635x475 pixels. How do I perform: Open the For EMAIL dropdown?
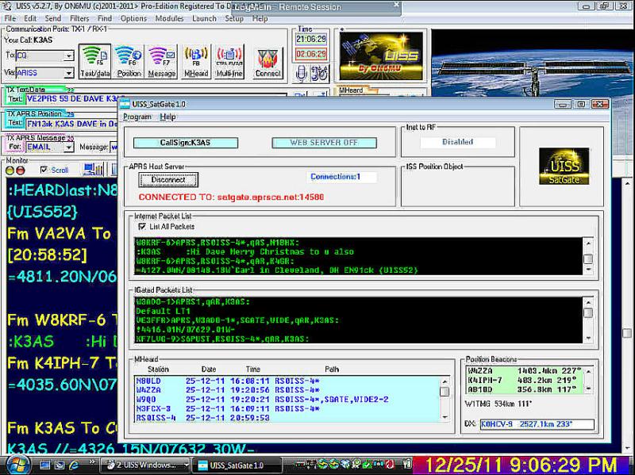(x=69, y=147)
